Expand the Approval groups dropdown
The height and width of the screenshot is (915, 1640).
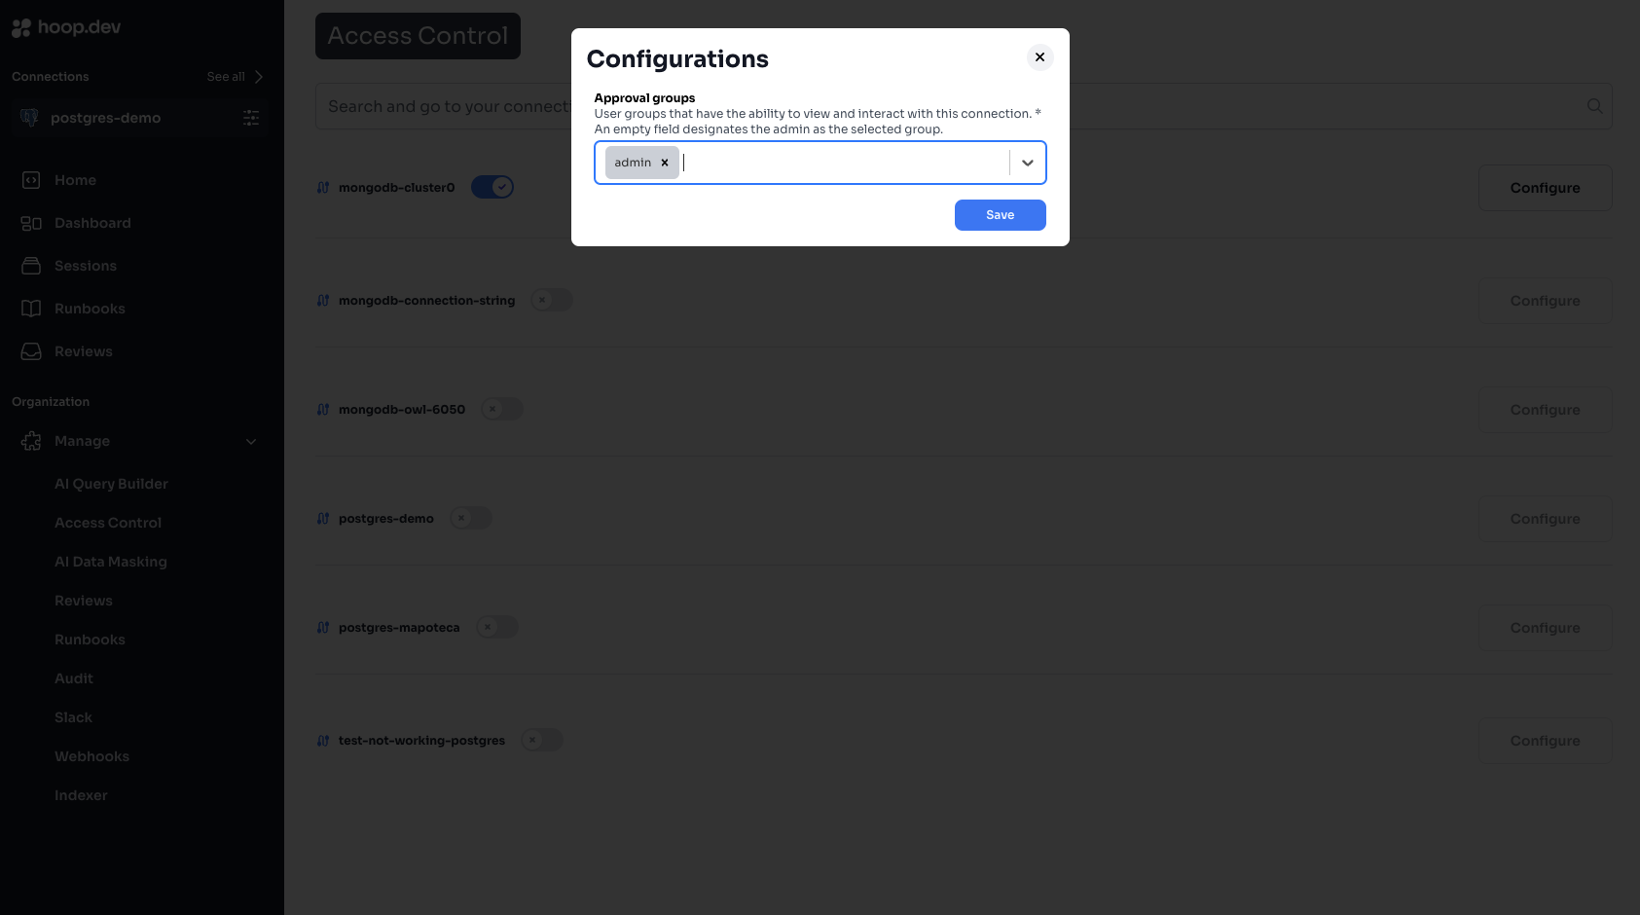(x=1027, y=163)
